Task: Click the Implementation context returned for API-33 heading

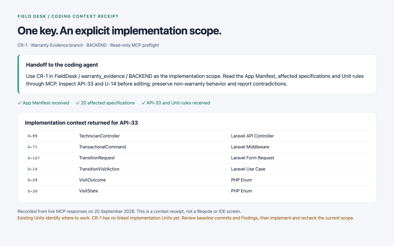Action: [81, 123]
